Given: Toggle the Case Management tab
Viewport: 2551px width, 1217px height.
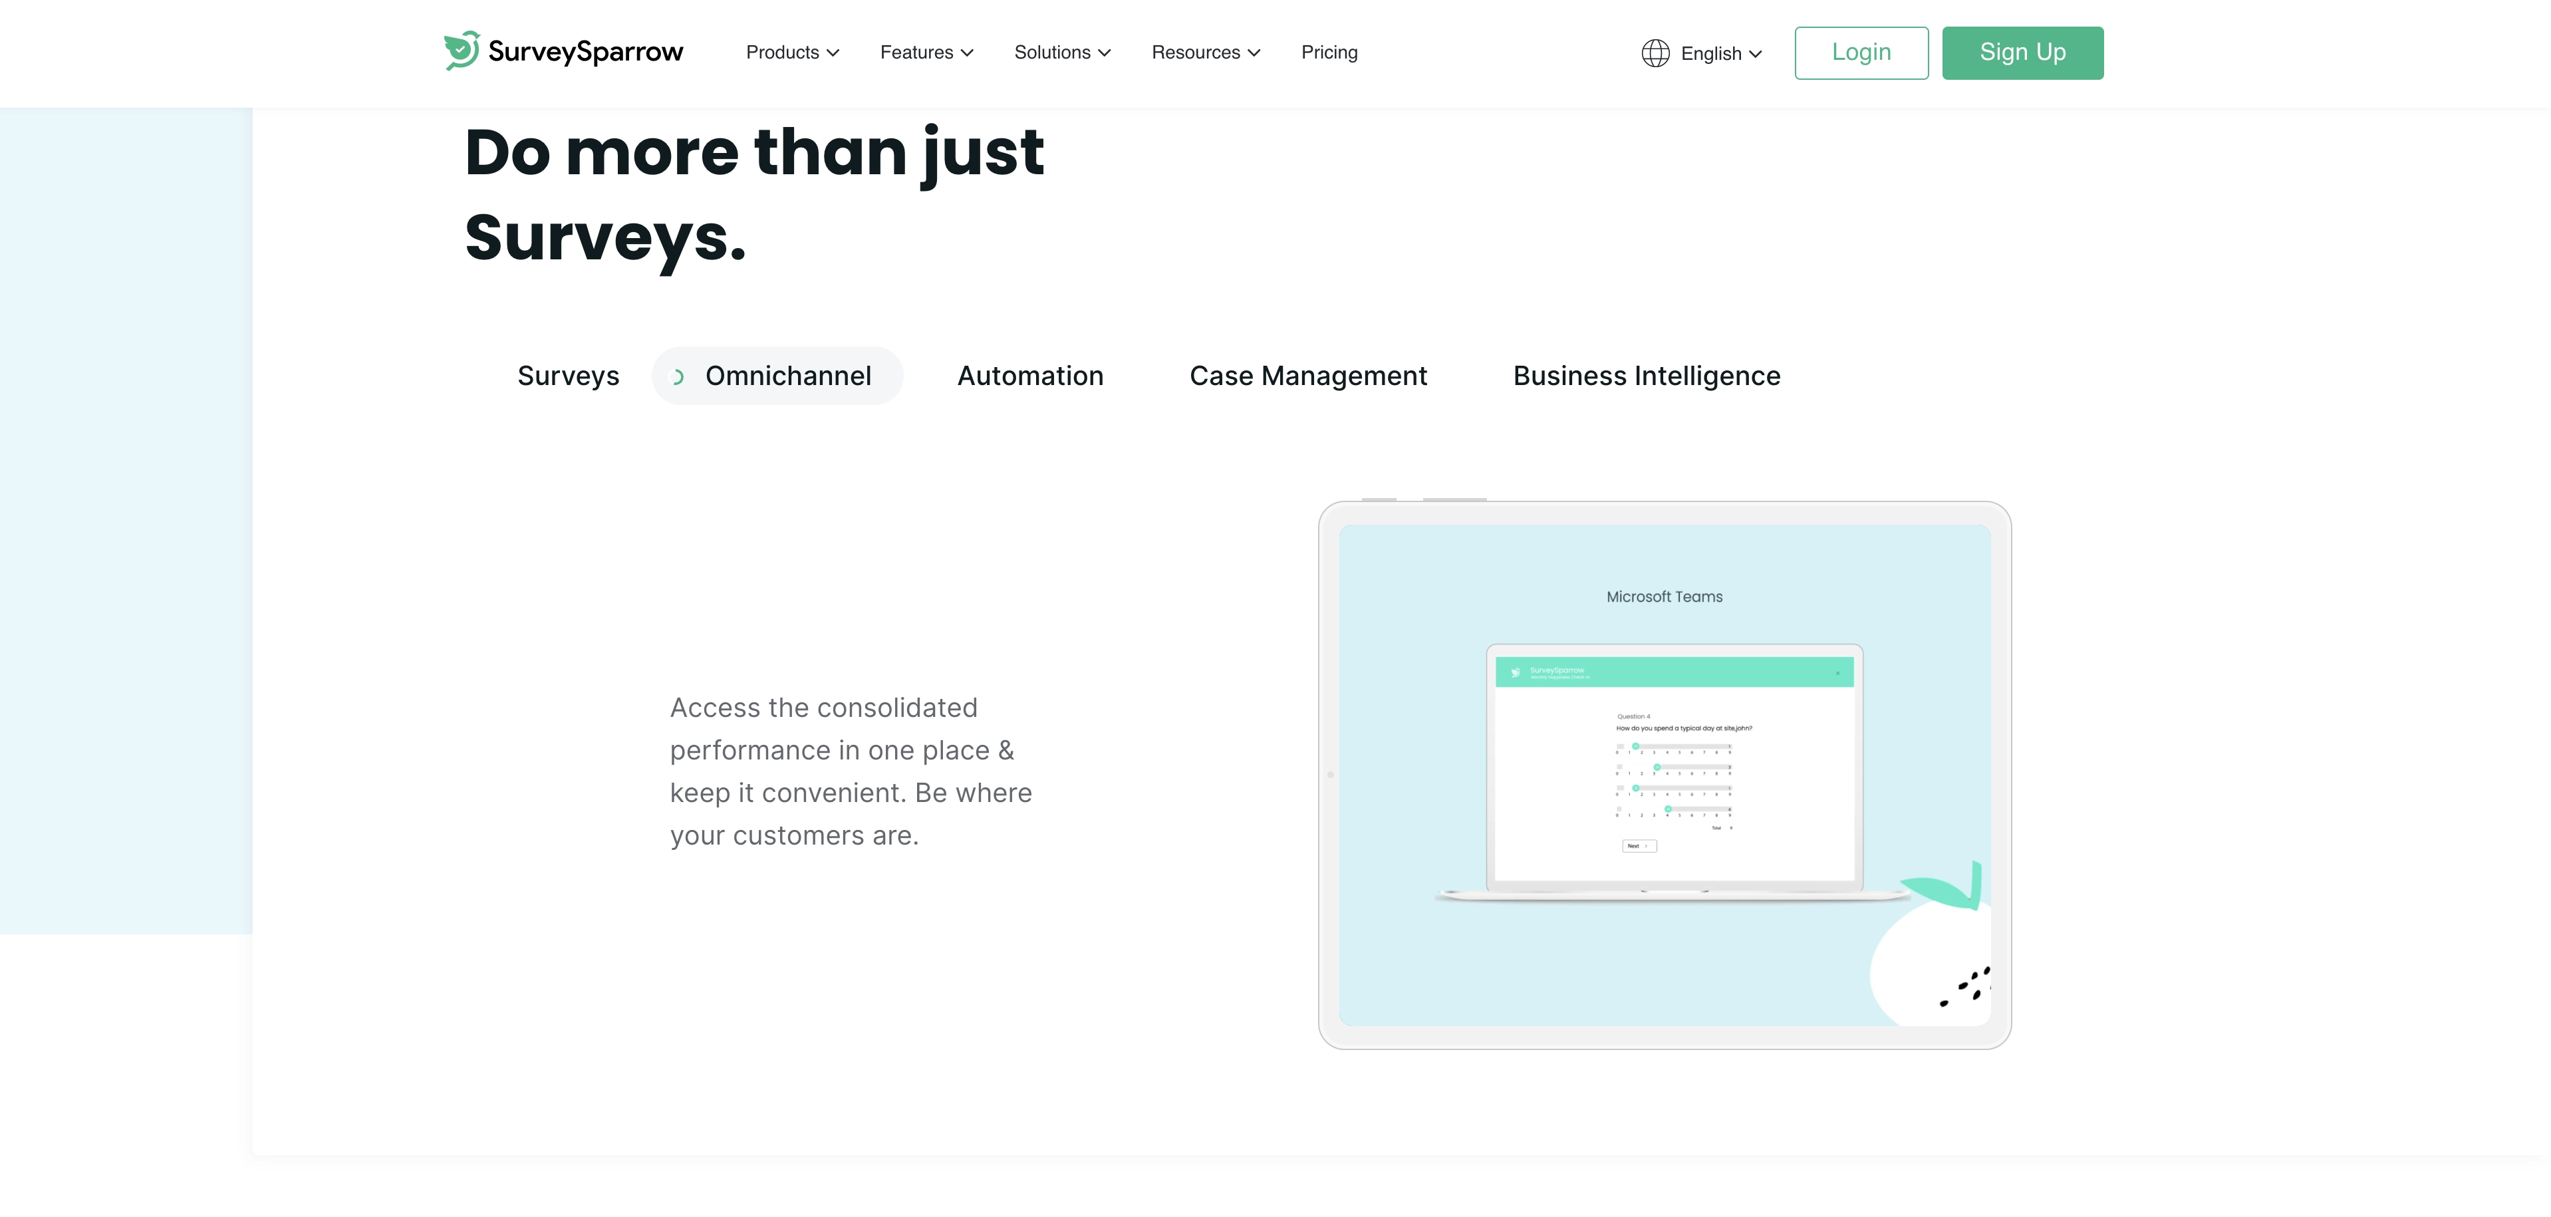Looking at the screenshot, I should click(1308, 374).
